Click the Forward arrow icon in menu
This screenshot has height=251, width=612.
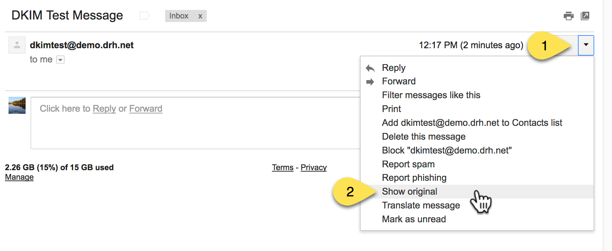pos(370,82)
